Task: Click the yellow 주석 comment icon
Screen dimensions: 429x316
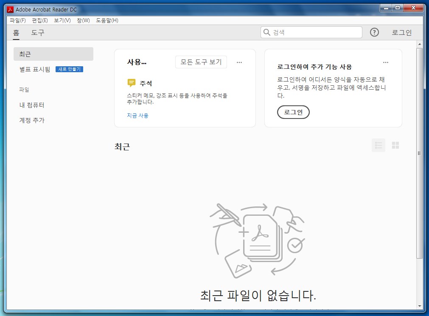Action: coord(131,83)
